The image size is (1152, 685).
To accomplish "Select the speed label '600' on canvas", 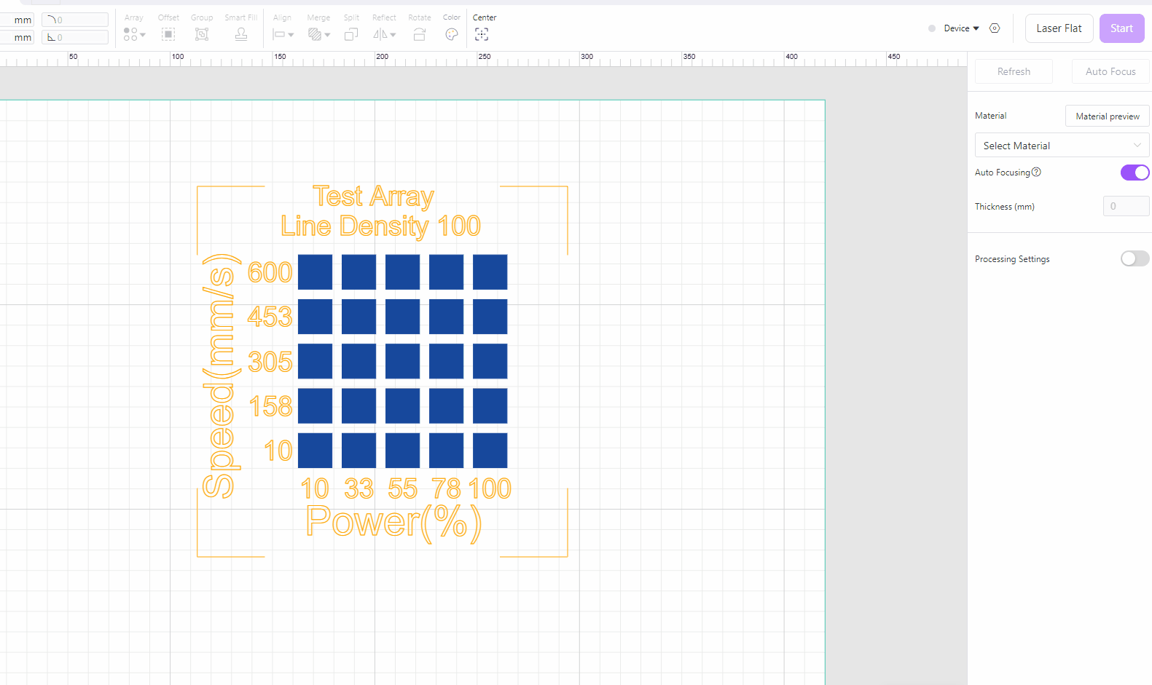I will (270, 272).
